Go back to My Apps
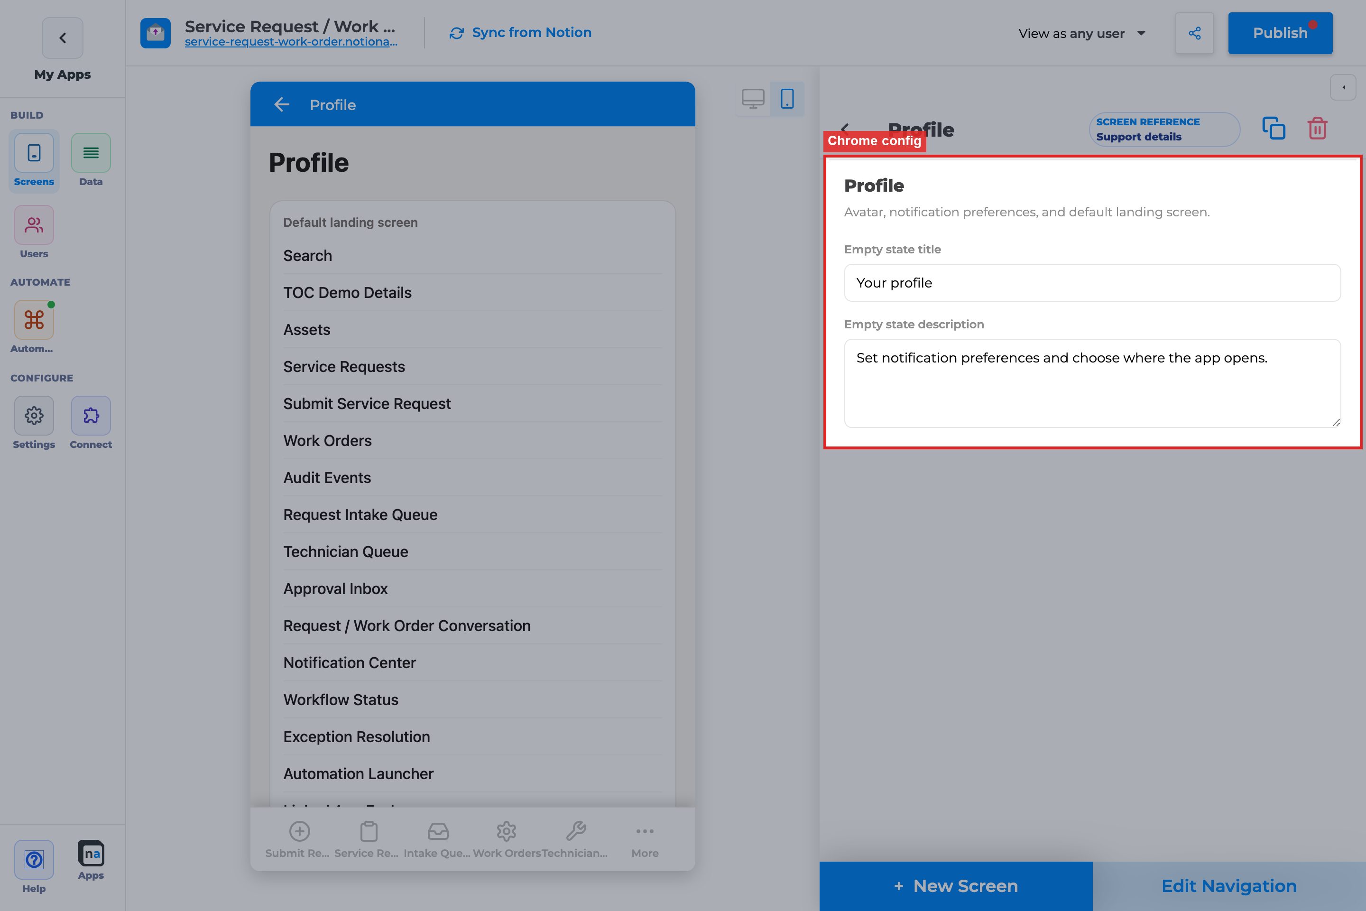 tap(62, 38)
